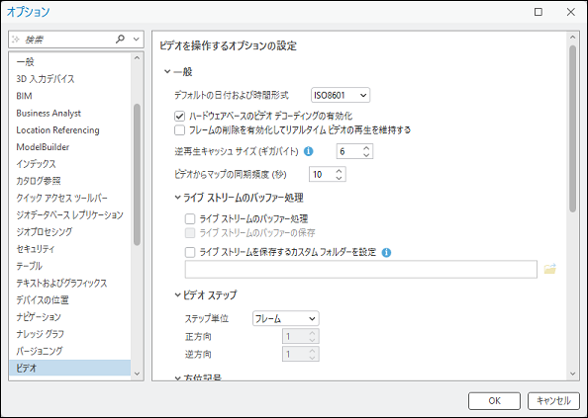Select ジオプロセシング in the options list
Screen dimensions: 588x418
[45, 232]
